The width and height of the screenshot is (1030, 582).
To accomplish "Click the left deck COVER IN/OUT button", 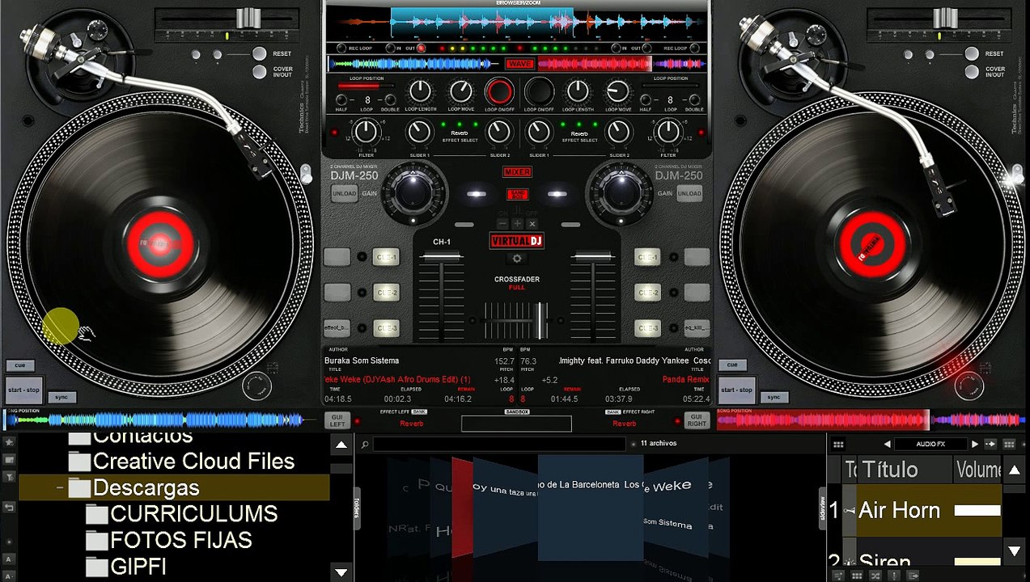I will [x=259, y=72].
